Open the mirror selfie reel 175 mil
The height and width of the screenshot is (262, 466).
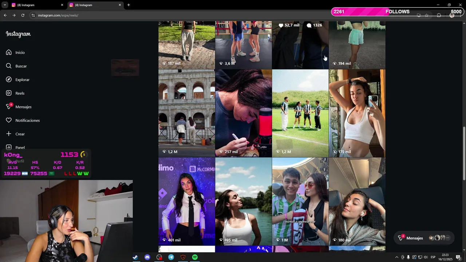(357, 113)
